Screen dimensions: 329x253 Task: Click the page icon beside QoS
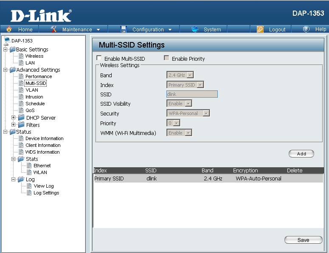point(21,110)
